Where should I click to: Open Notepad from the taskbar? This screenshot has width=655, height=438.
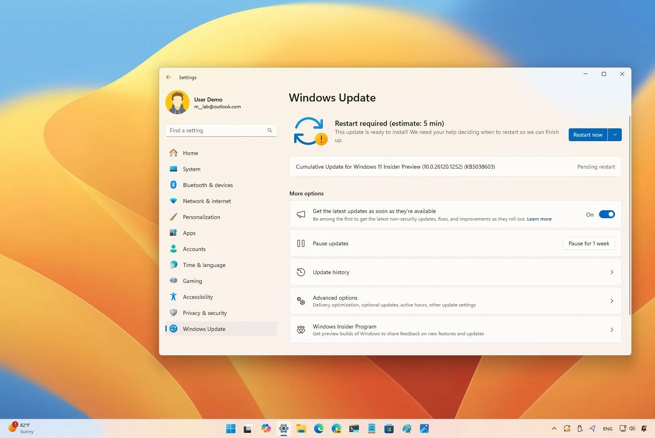(371, 428)
